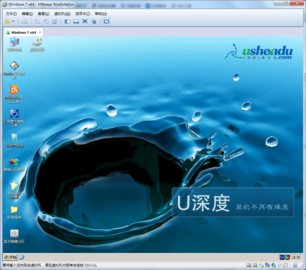Switch to Unity mode
The image size is (306, 270).
tap(94, 21)
